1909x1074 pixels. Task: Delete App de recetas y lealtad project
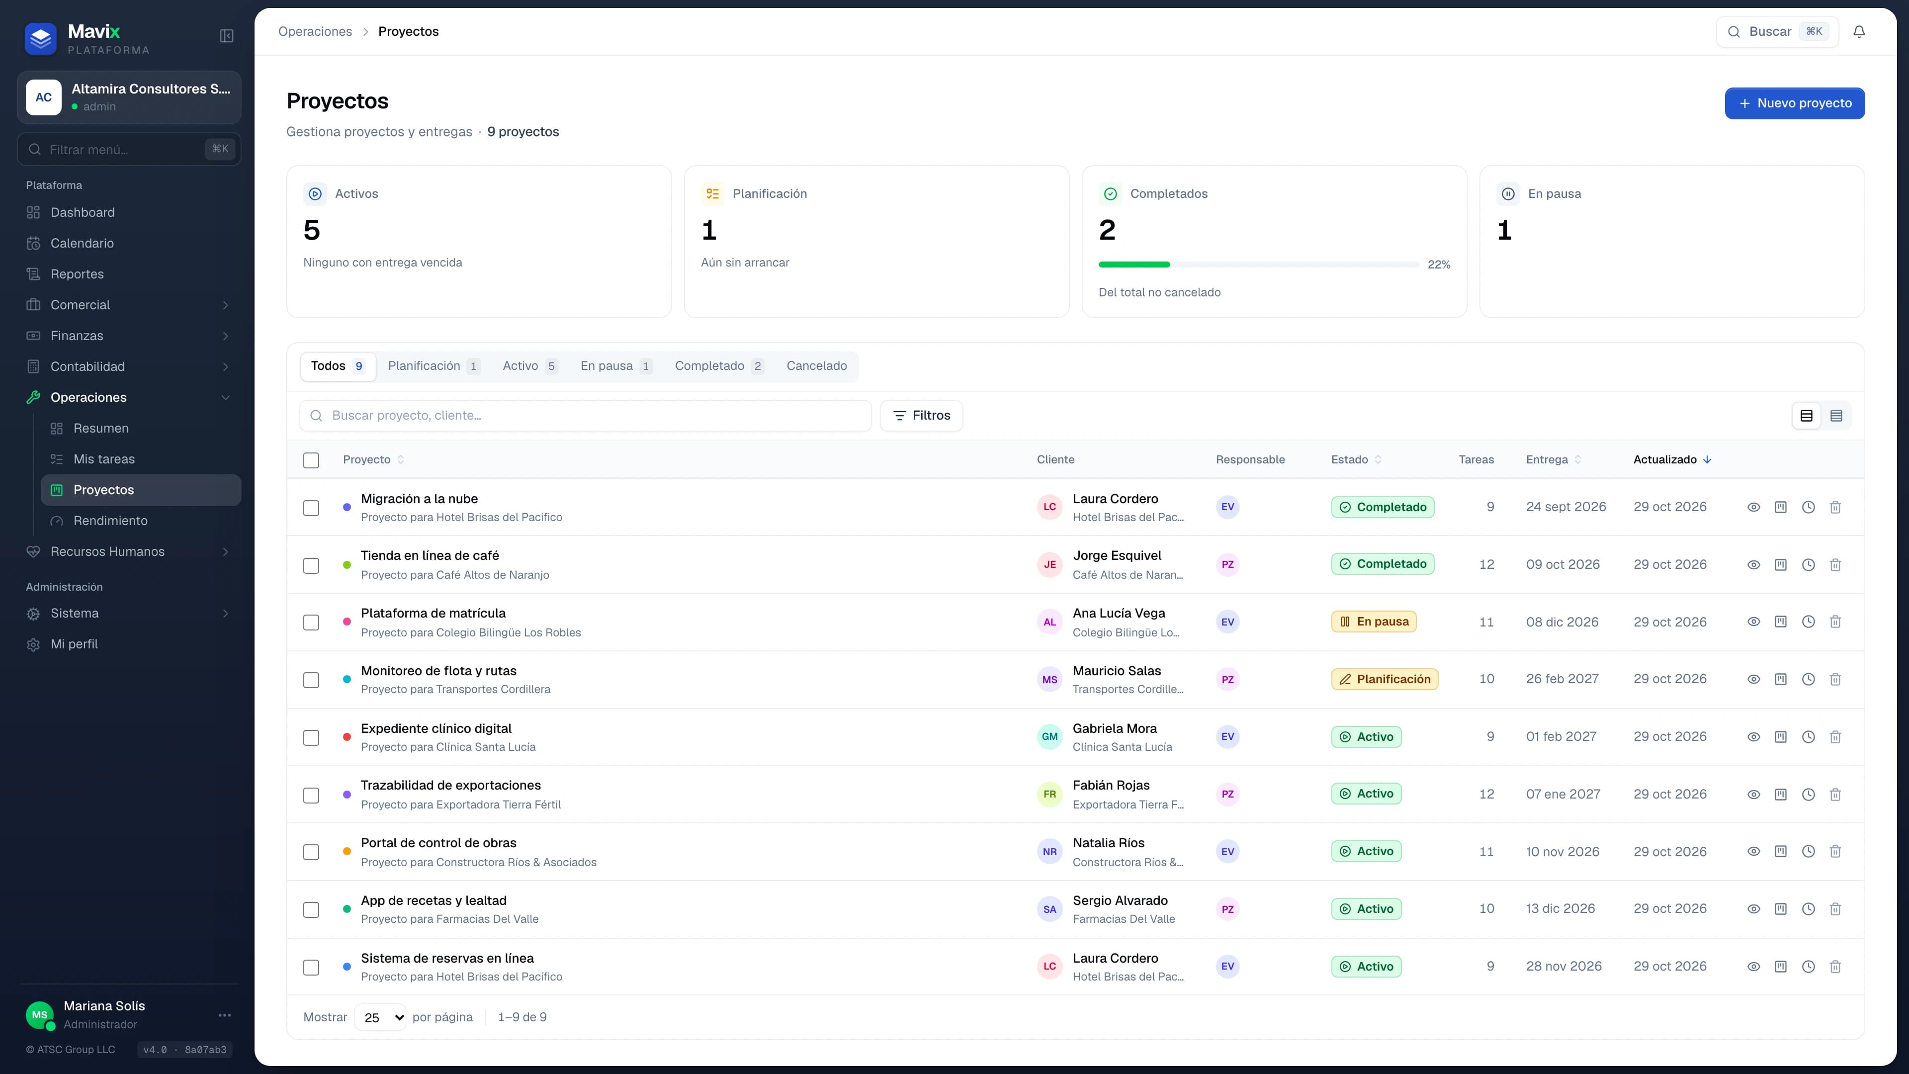pos(1835,909)
